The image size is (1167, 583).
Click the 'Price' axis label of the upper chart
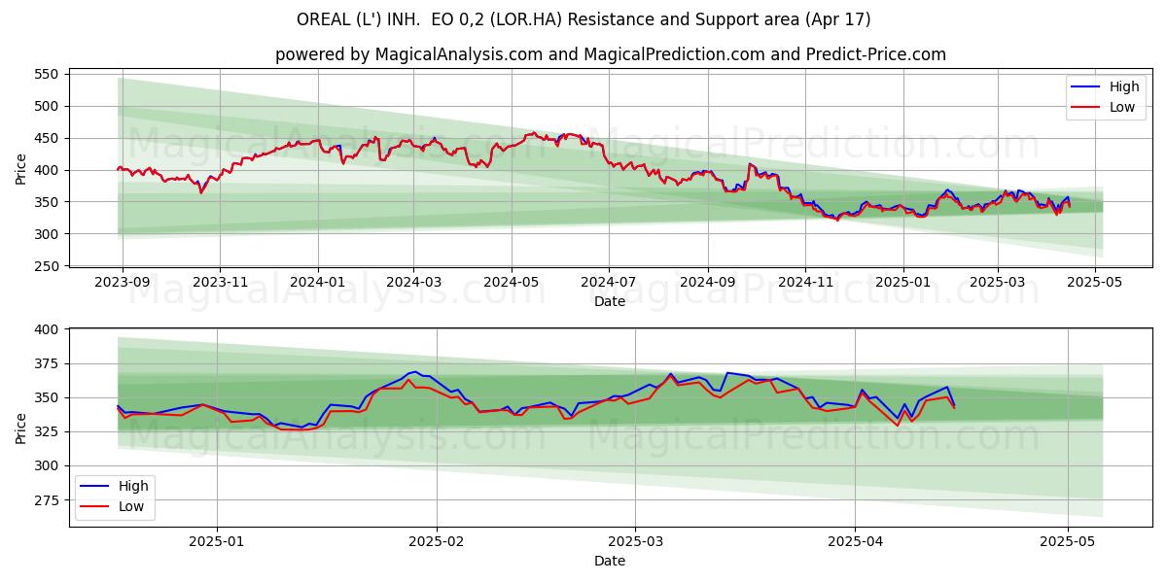21,167
